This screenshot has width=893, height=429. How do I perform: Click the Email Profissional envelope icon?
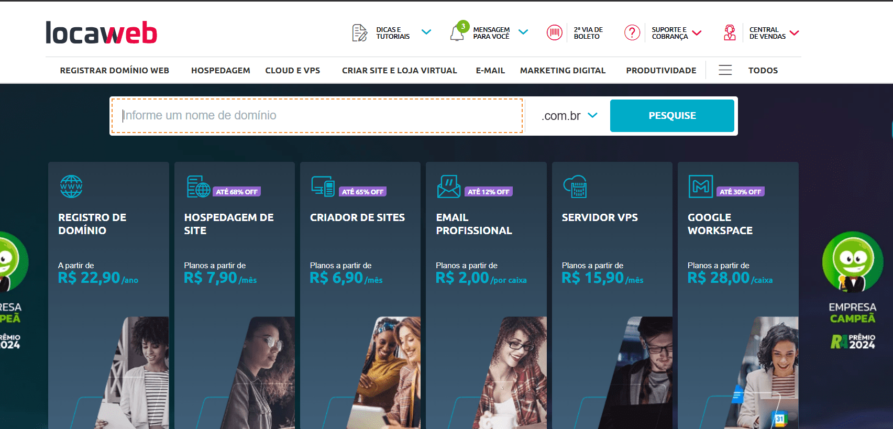click(x=449, y=186)
